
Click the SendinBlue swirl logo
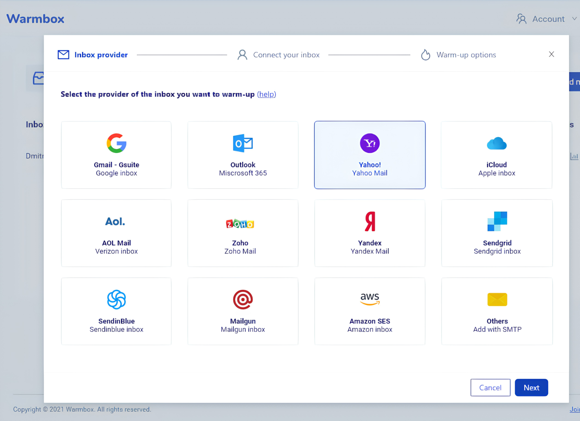click(x=116, y=299)
